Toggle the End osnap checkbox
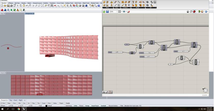214x111 pixels. coord(1,103)
